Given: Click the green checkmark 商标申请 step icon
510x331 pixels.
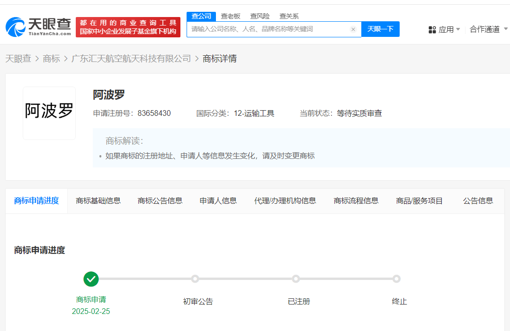Looking at the screenshot, I should [91, 279].
